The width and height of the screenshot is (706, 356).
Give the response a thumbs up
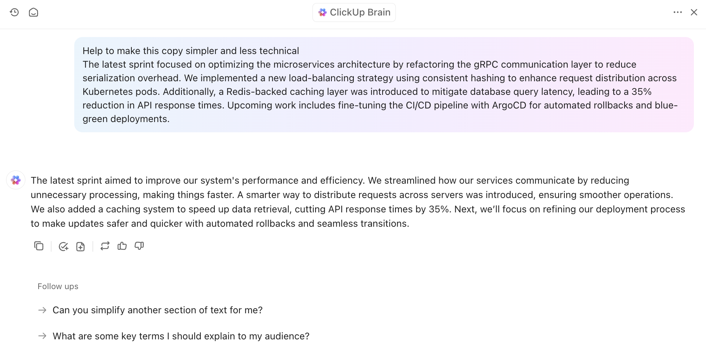coord(122,246)
